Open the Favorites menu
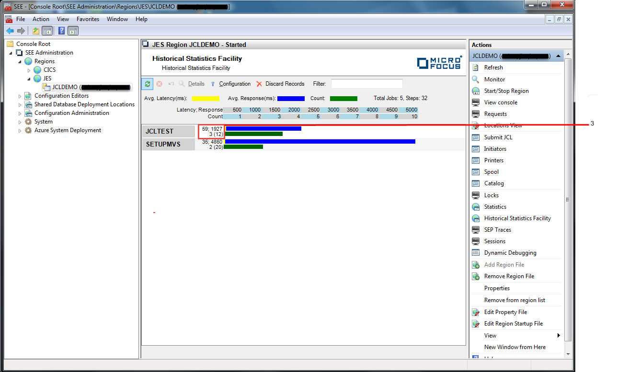Image resolution: width=617 pixels, height=372 pixels. coord(88,19)
